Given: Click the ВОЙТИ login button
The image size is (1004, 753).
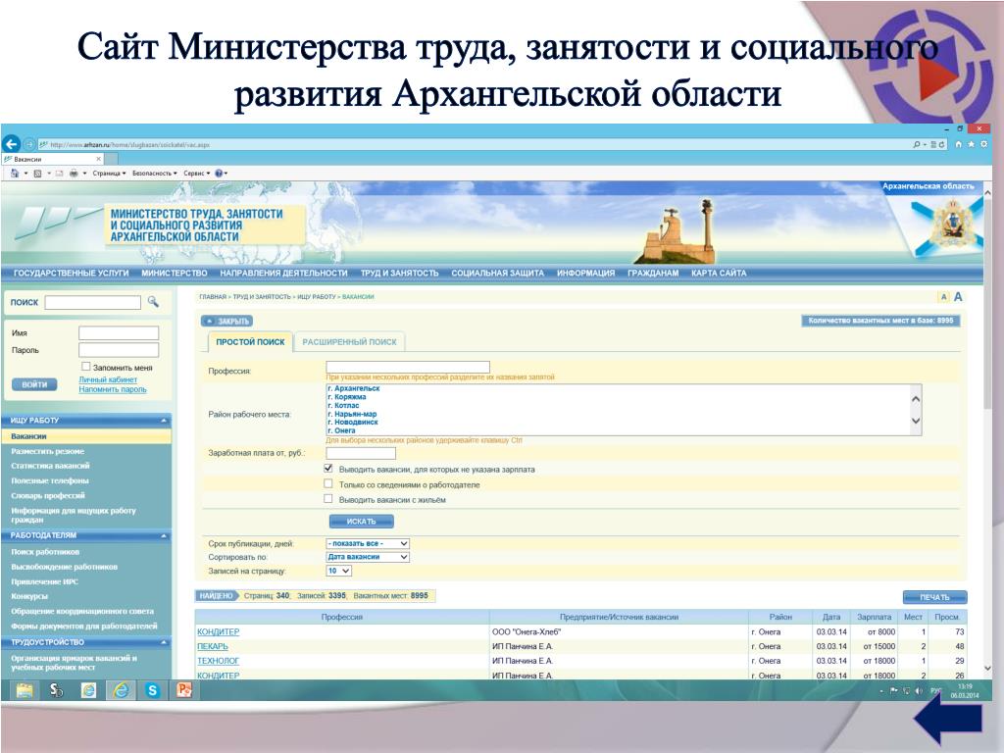Looking at the screenshot, I should (34, 384).
